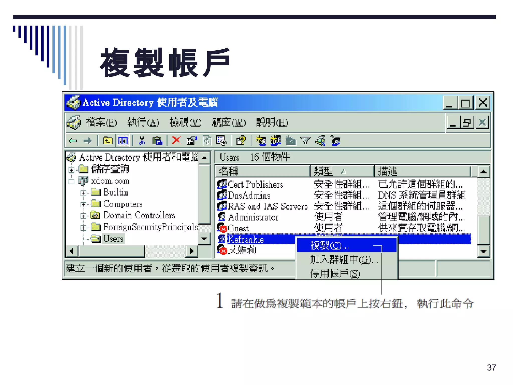Create new organizational unit icon
The image size is (513, 385).
click(291, 141)
